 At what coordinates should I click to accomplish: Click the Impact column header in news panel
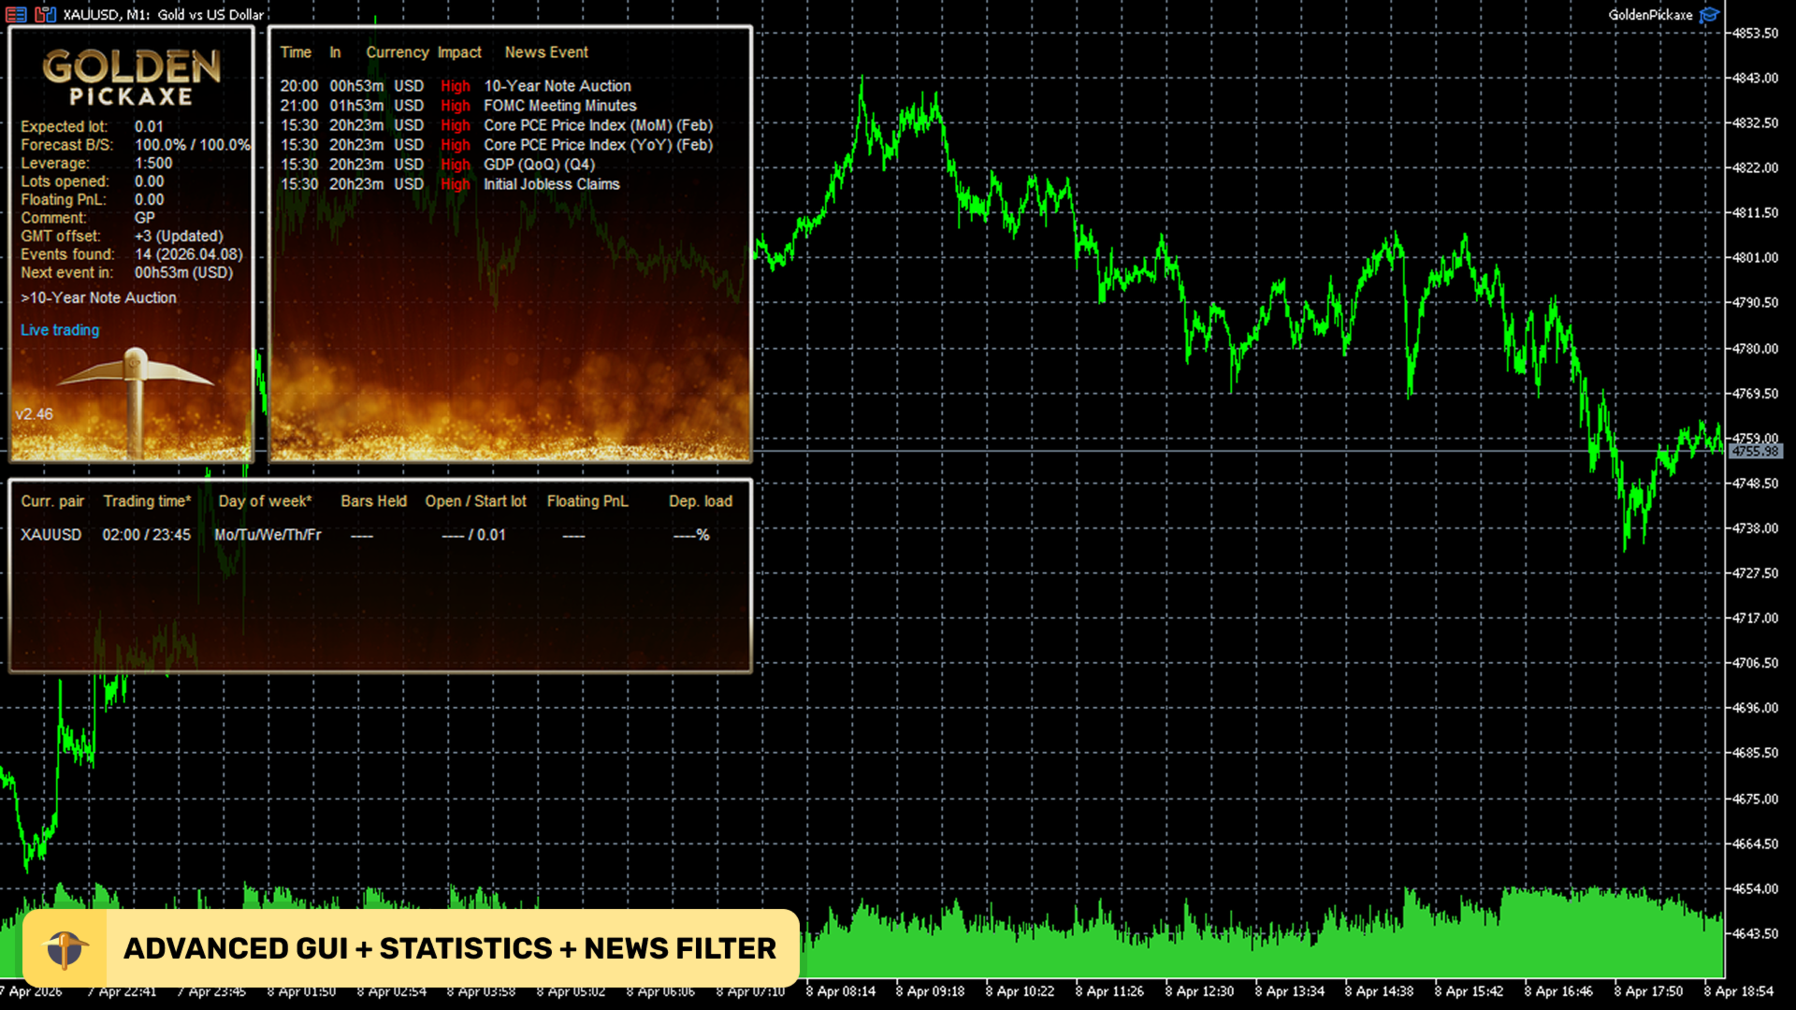tap(459, 52)
